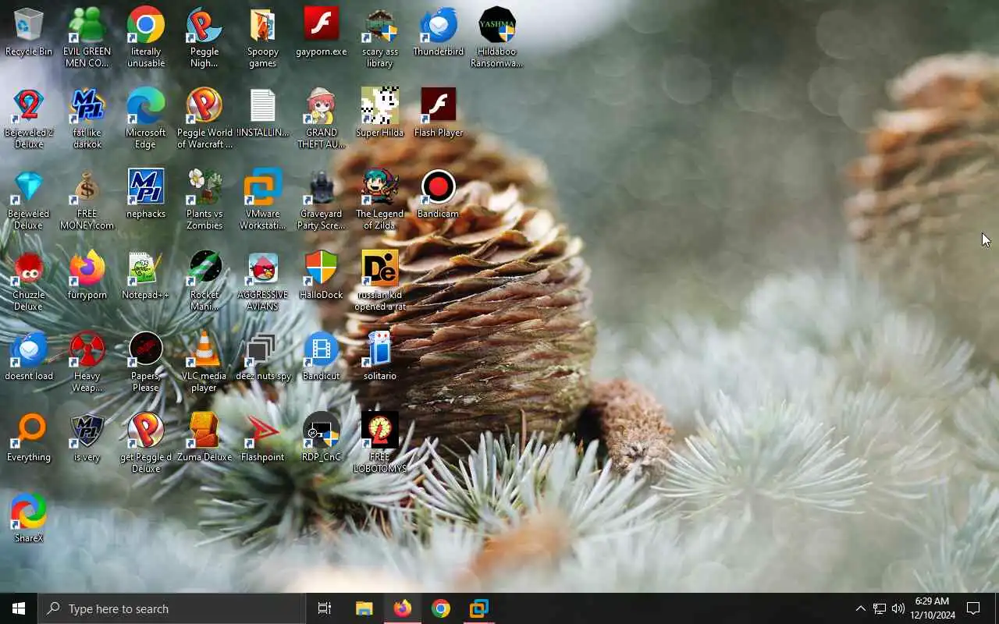This screenshot has width=999, height=624.
Task: Select the get Peggle'd Deluxe shortcut
Action: pyautogui.click(x=146, y=444)
